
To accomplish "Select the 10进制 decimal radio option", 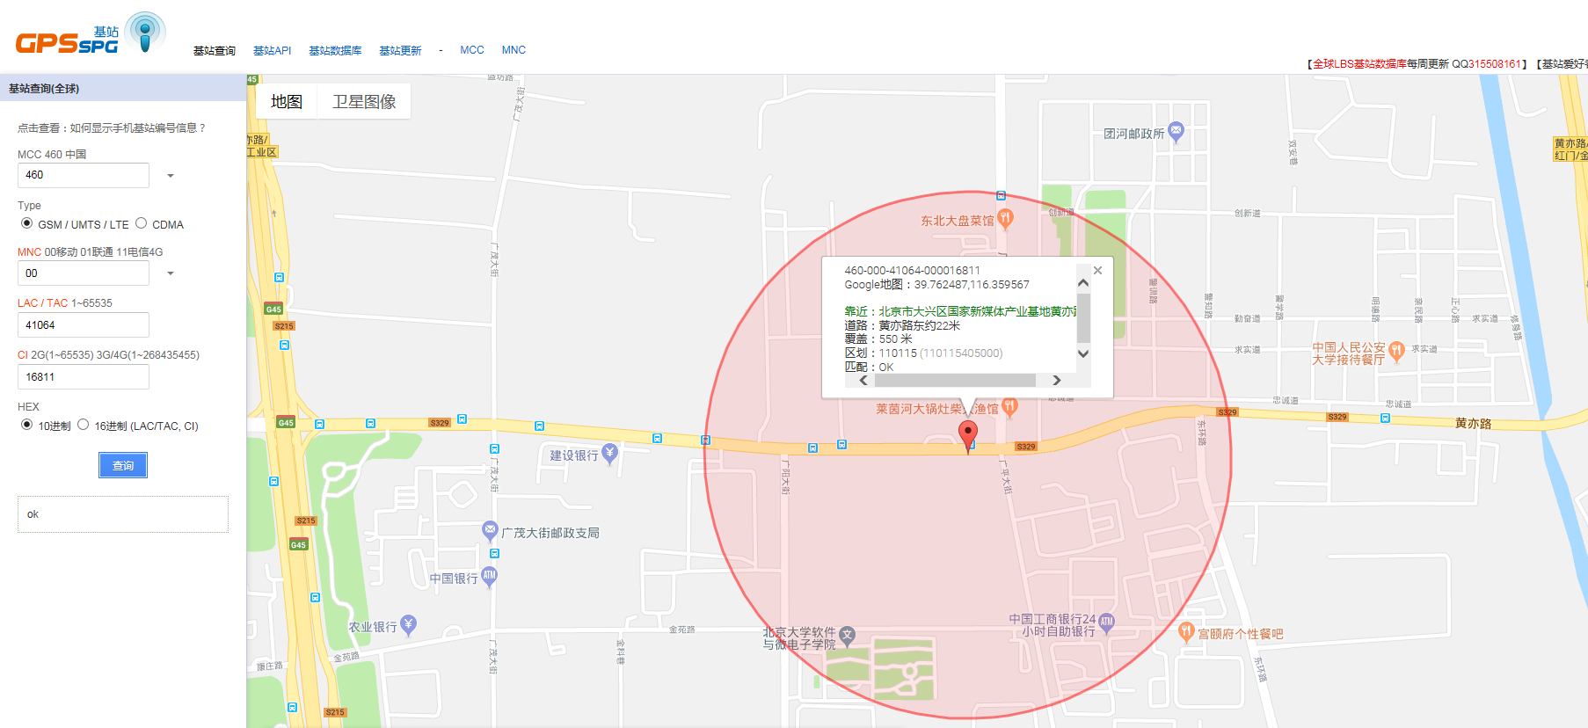I will tap(27, 425).
